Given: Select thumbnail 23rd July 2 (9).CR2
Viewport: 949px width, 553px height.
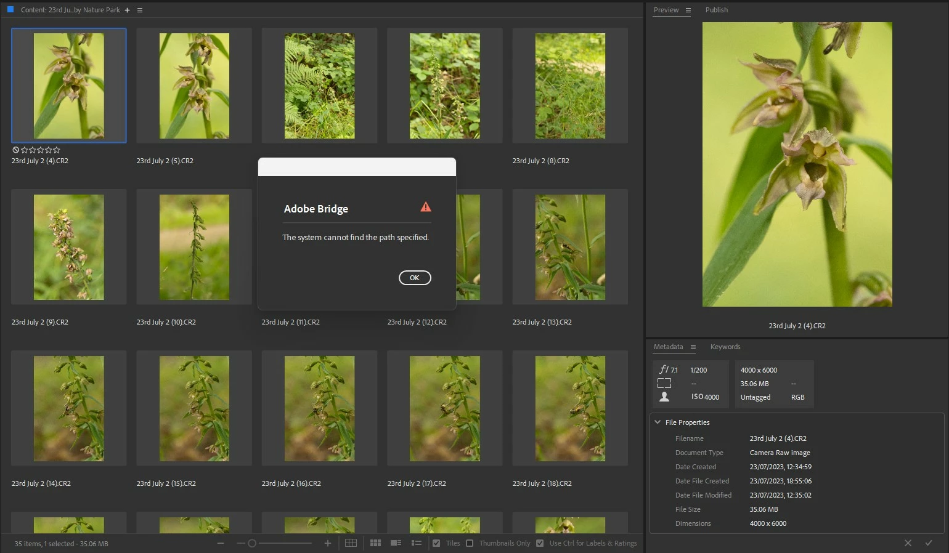Looking at the screenshot, I should 69,247.
